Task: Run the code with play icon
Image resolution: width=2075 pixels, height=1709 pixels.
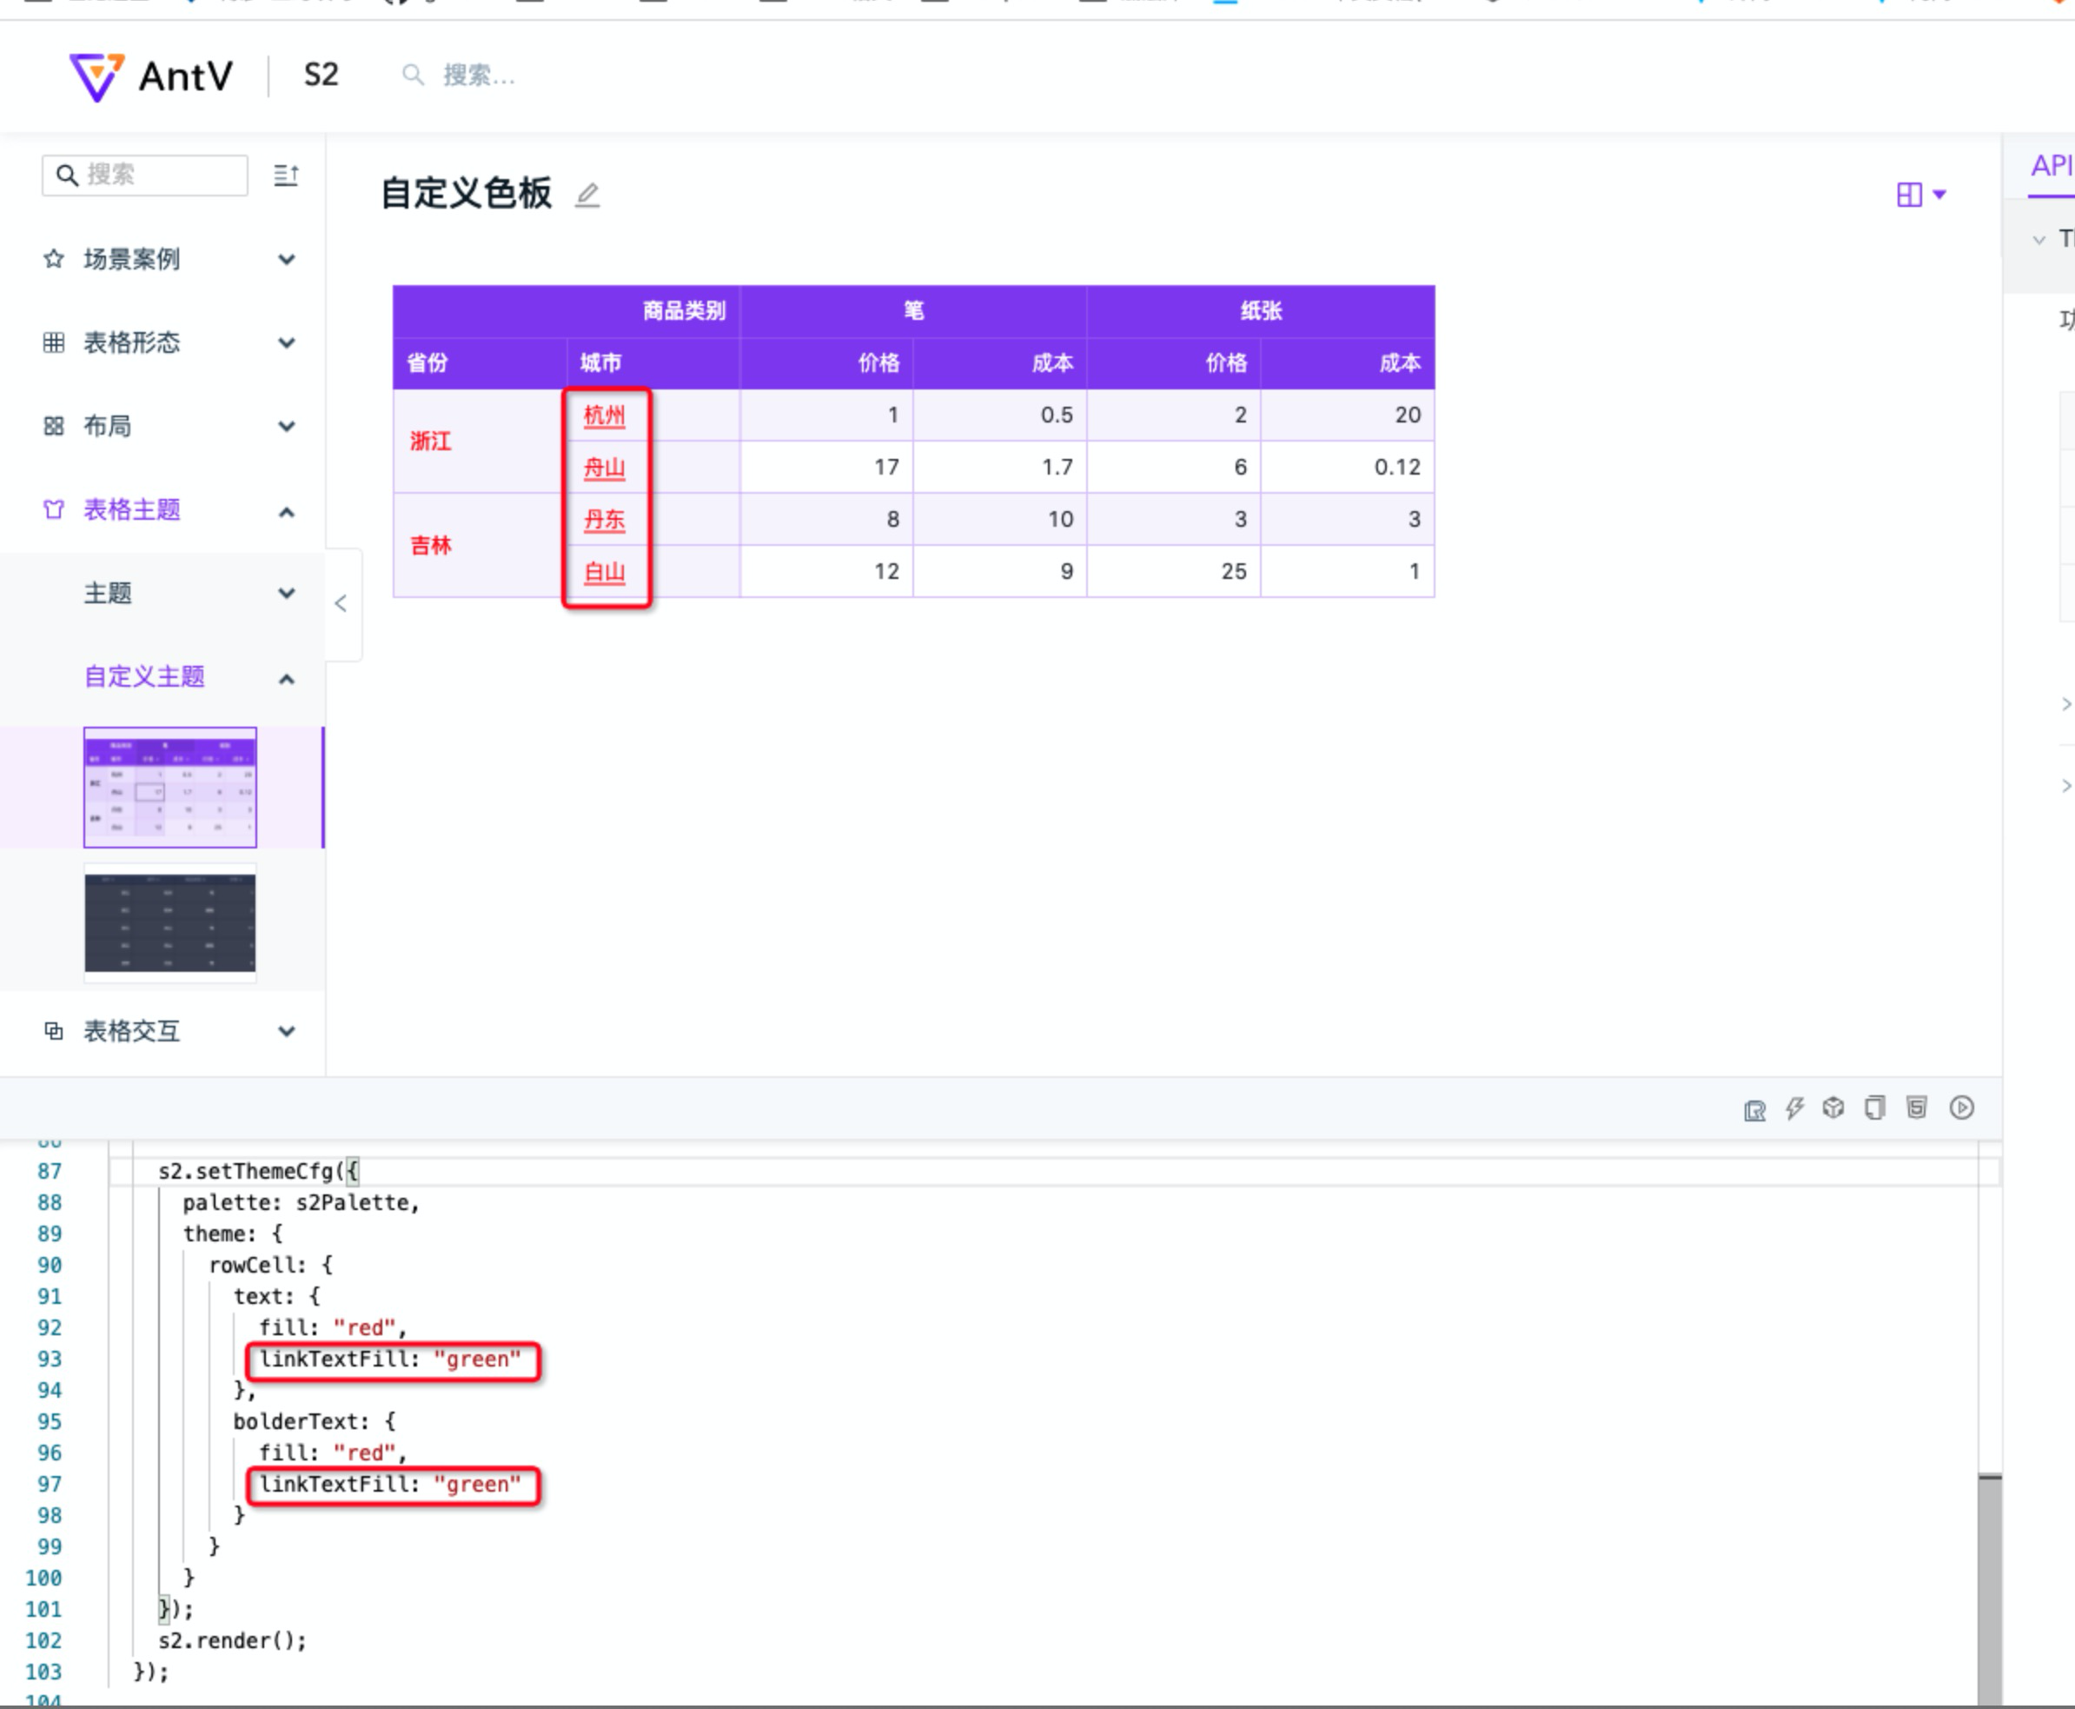Action: click(x=1962, y=1107)
